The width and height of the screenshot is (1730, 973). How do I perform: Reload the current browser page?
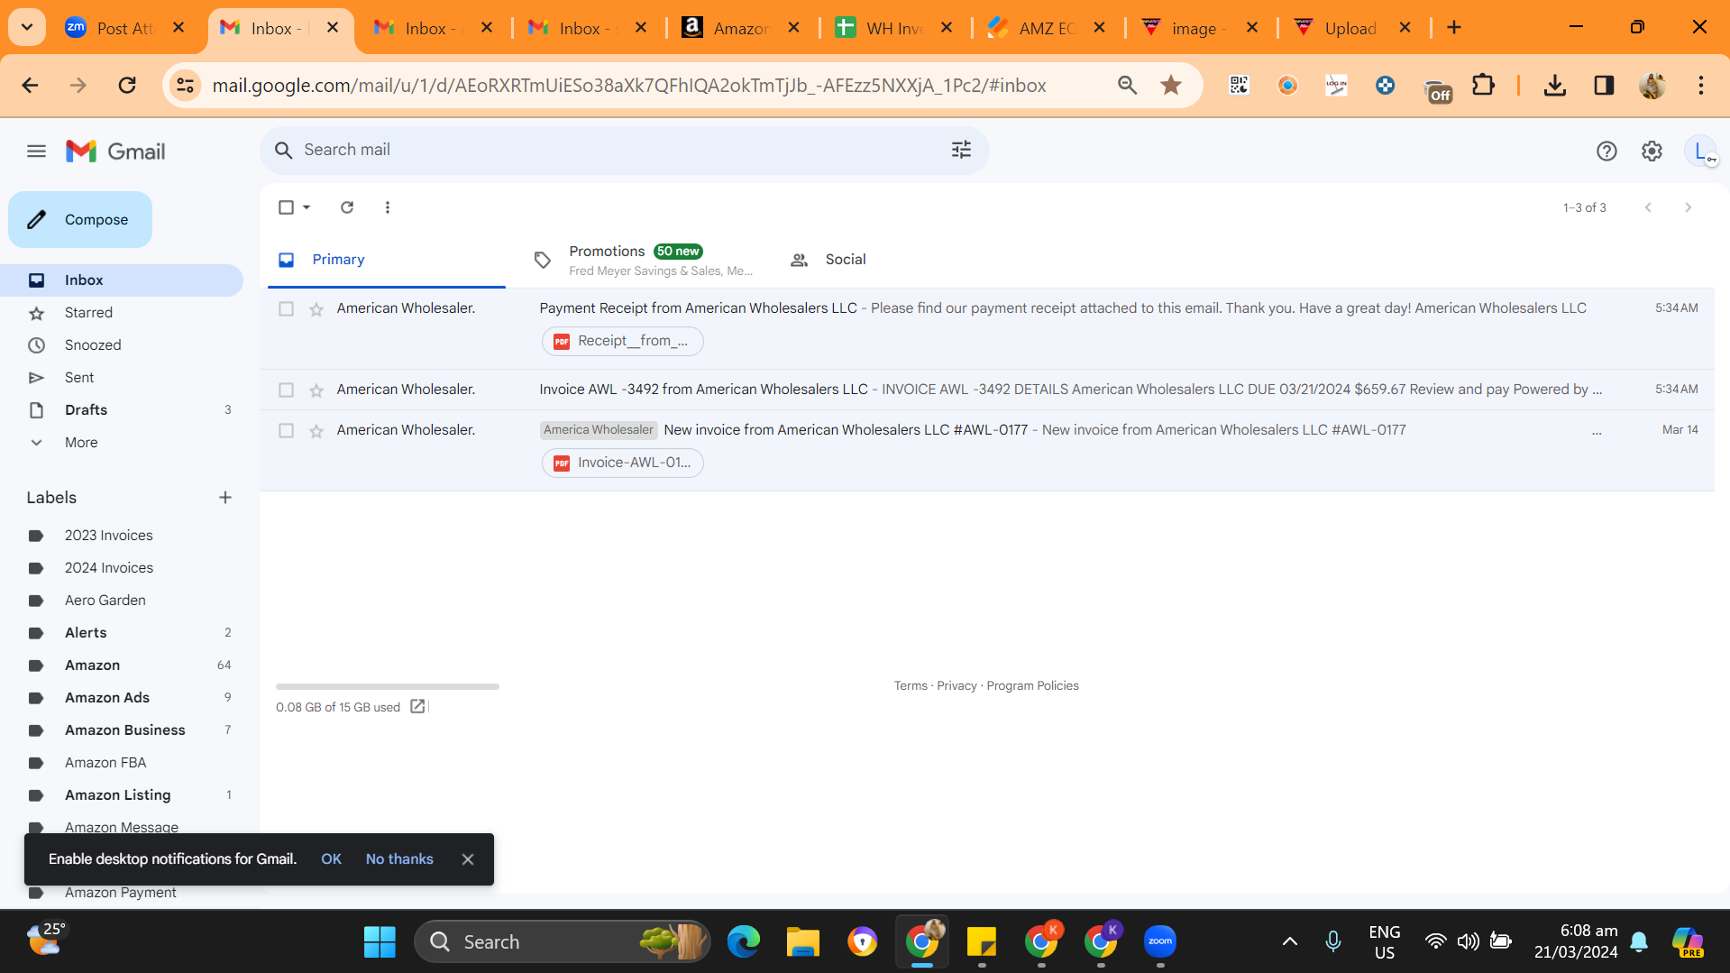point(127,85)
